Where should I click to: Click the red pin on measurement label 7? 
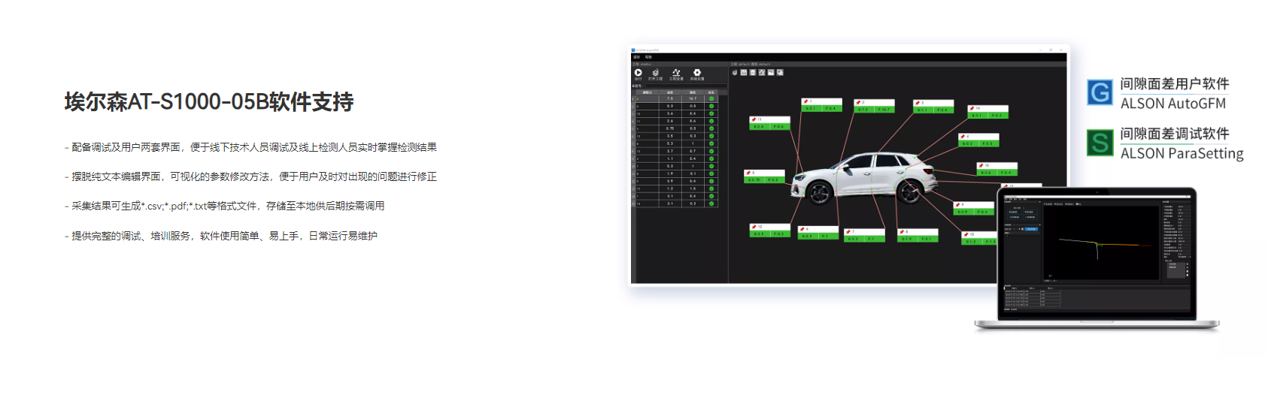pos(848,231)
